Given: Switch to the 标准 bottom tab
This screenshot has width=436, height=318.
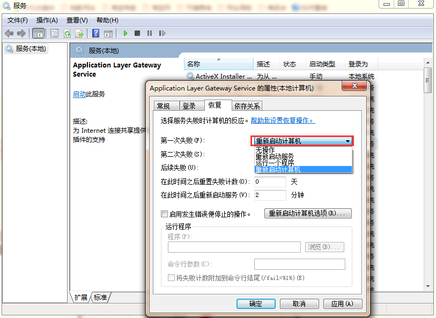Looking at the screenshot, I should click(x=100, y=298).
